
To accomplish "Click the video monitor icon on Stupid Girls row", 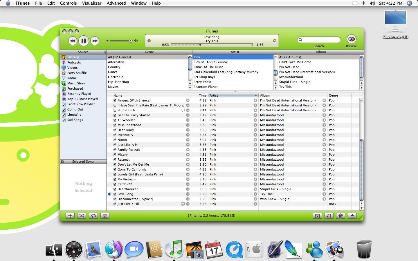I will click(183, 110).
